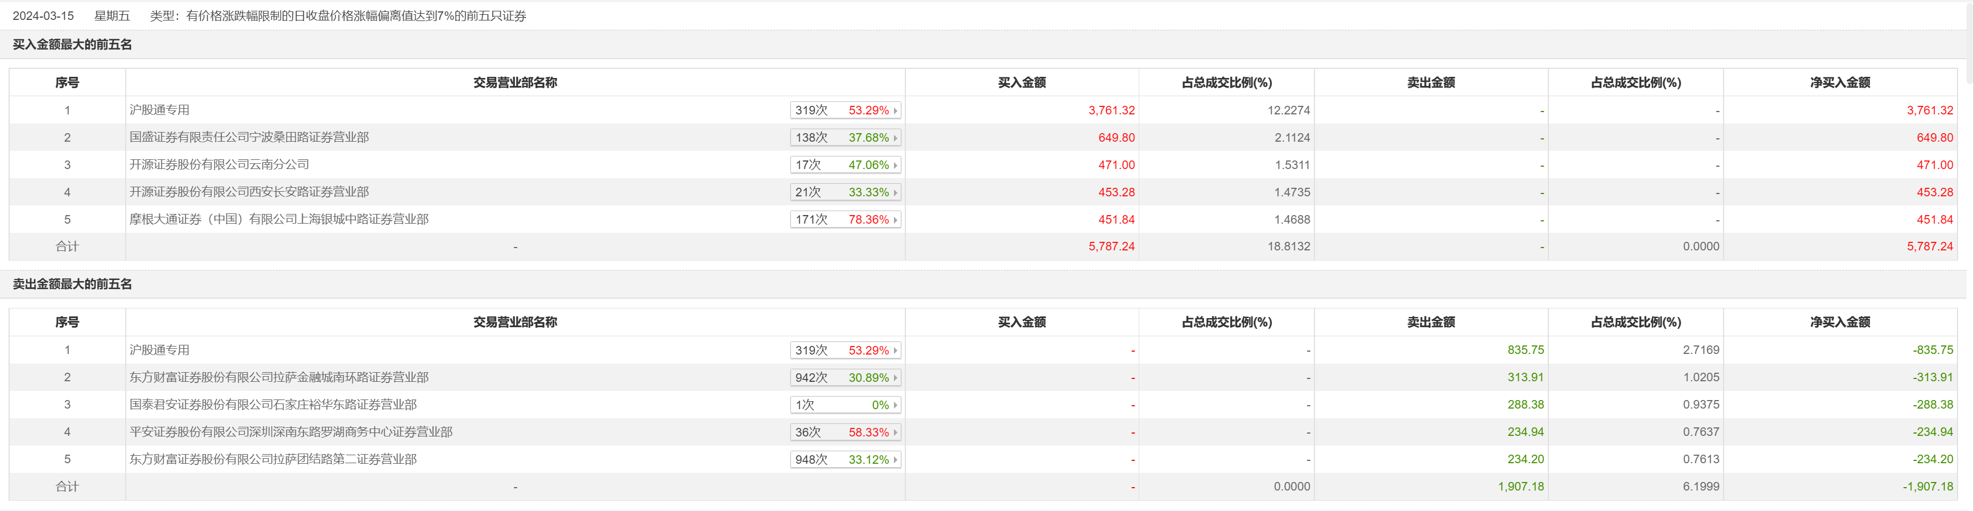Click arrow icon beside 78.36% badge
The height and width of the screenshot is (511, 1974).
pyautogui.click(x=895, y=220)
